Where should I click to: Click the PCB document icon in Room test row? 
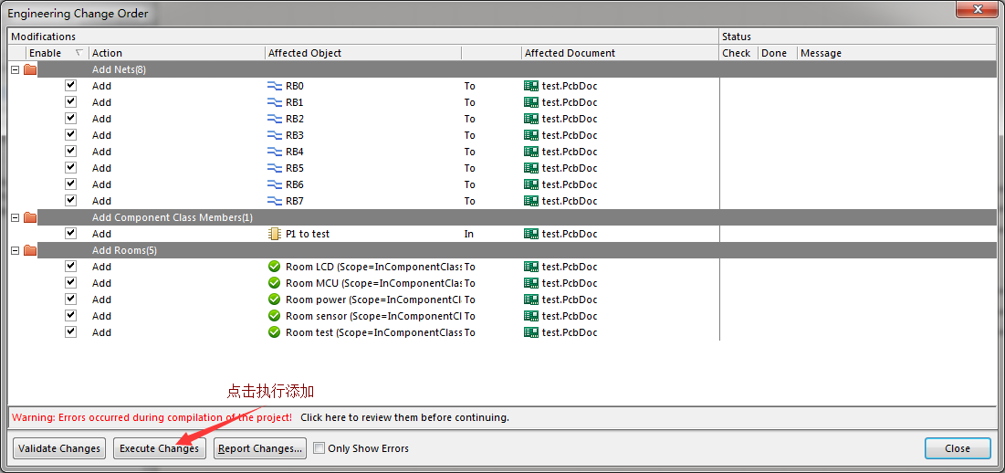pyautogui.click(x=530, y=332)
